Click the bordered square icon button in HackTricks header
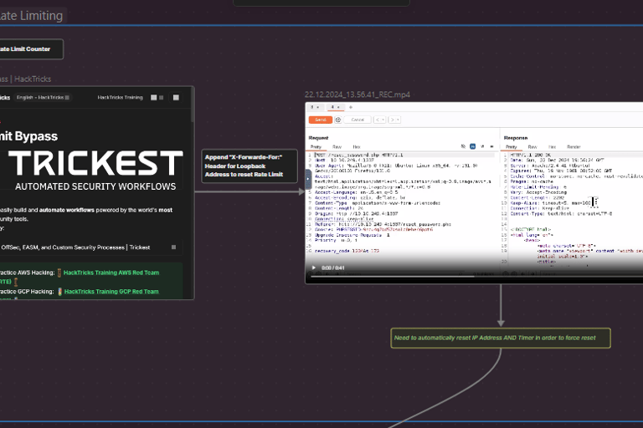 pyautogui.click(x=176, y=98)
